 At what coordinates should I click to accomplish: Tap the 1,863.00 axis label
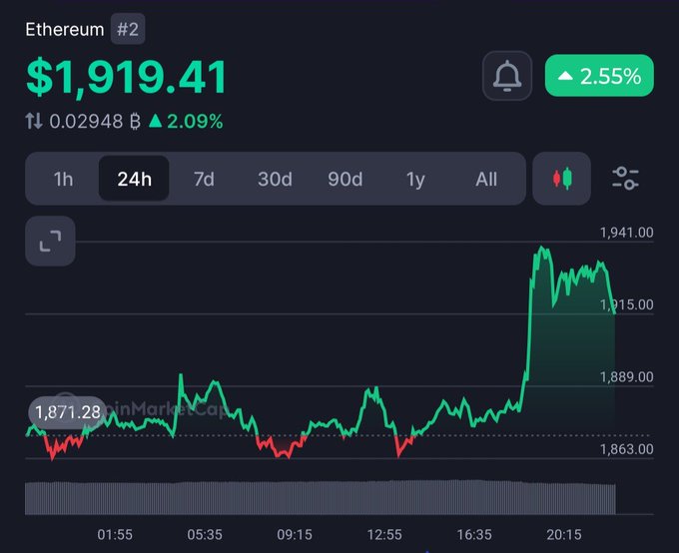[627, 449]
